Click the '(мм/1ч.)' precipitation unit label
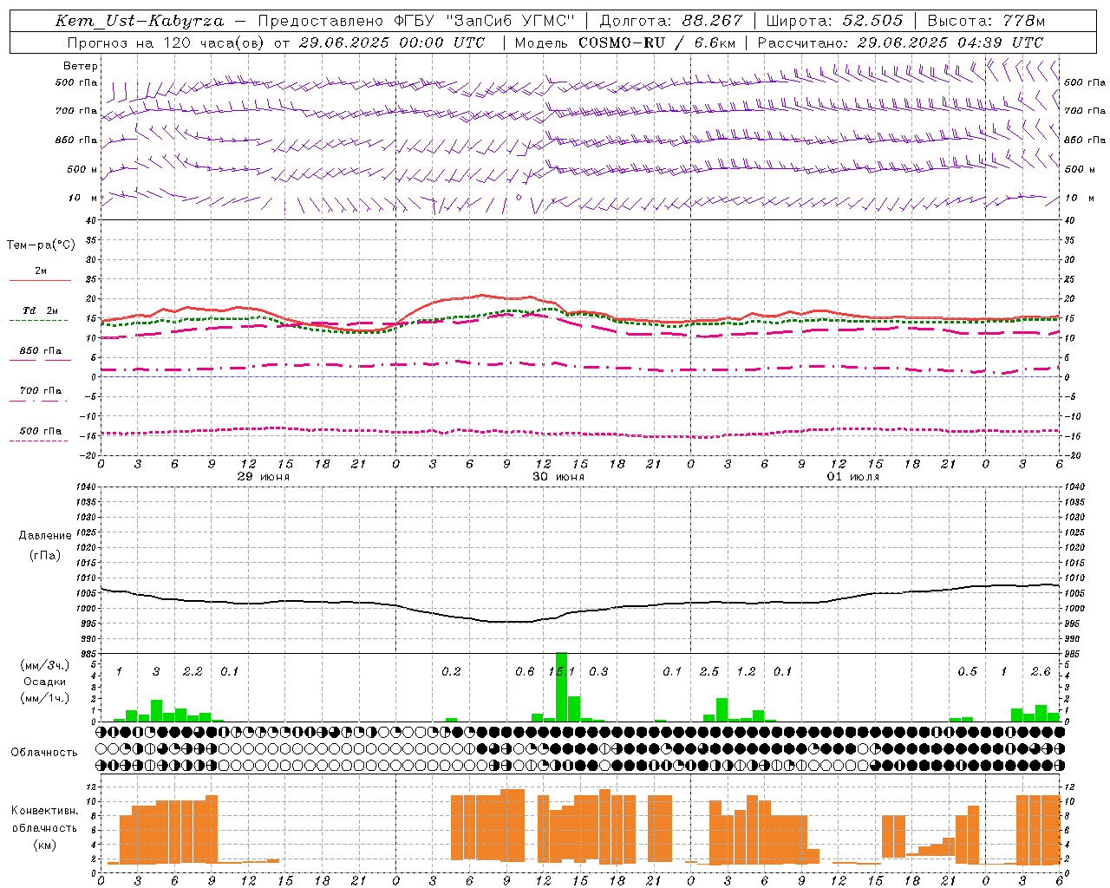The height and width of the screenshot is (888, 1110). (x=45, y=698)
